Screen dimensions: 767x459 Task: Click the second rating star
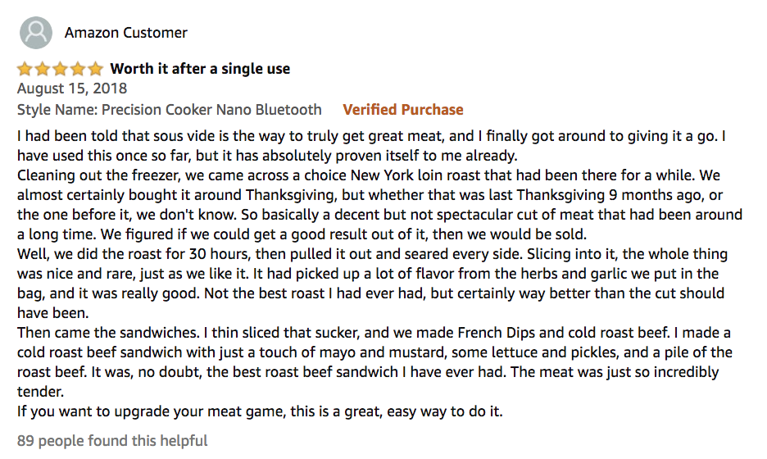43,69
